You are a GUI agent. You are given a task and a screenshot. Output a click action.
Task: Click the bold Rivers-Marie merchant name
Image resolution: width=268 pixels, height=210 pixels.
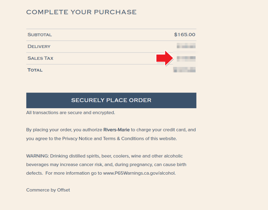click(x=116, y=130)
